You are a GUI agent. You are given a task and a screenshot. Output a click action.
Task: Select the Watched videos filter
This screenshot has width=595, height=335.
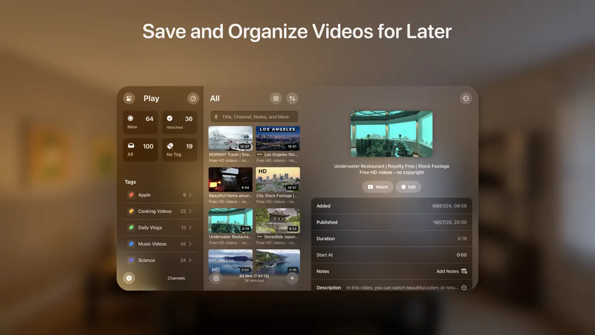pos(179,122)
